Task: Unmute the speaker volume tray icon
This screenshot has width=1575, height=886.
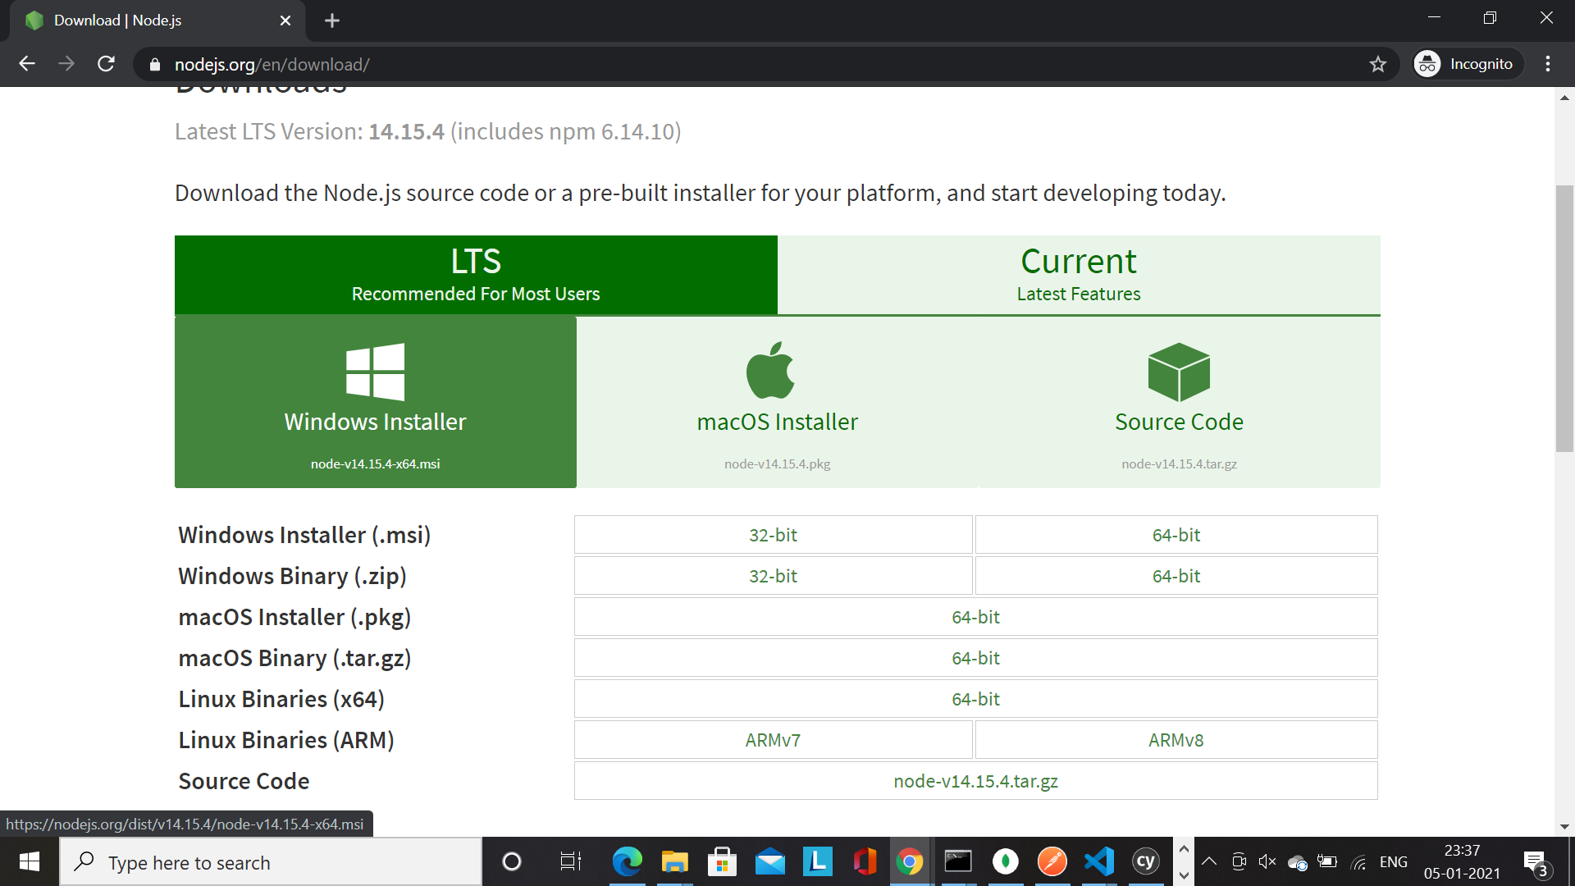Action: click(1267, 861)
